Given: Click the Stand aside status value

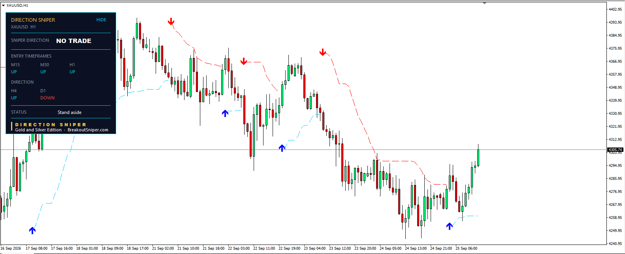Looking at the screenshot, I should click(x=70, y=112).
